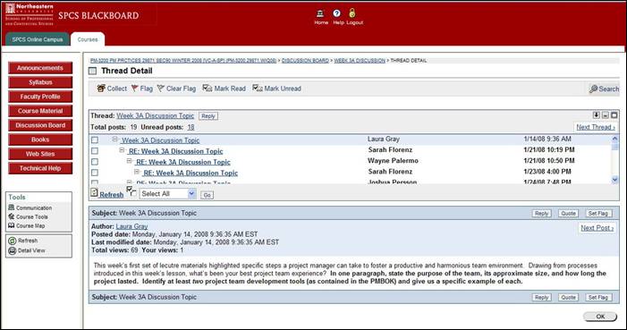Click Mark Read in the toolbar

click(x=224, y=89)
